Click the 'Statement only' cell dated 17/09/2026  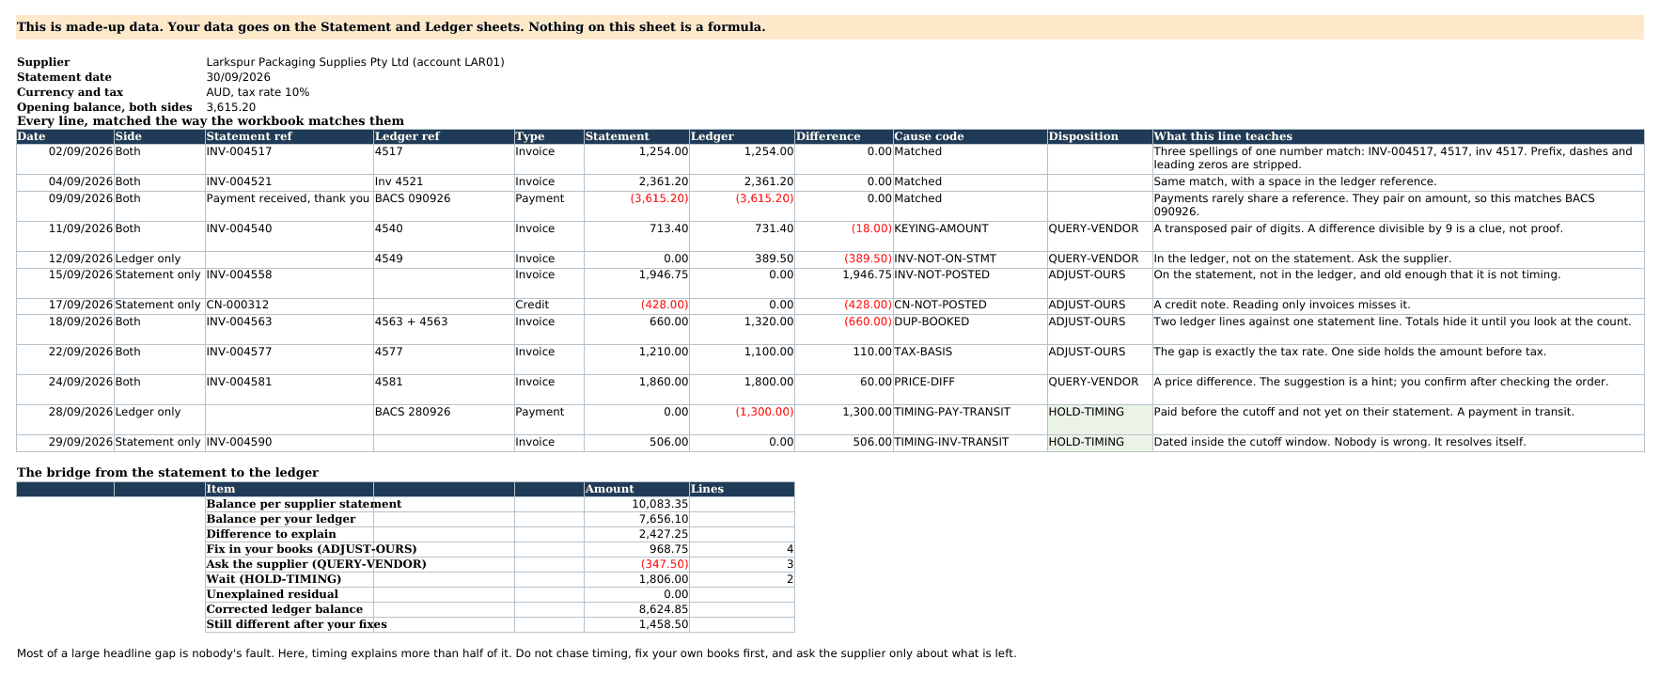159,305
